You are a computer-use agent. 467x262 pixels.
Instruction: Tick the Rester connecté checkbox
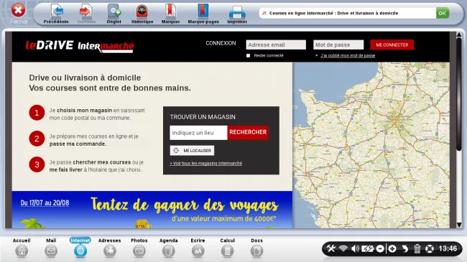[248, 56]
